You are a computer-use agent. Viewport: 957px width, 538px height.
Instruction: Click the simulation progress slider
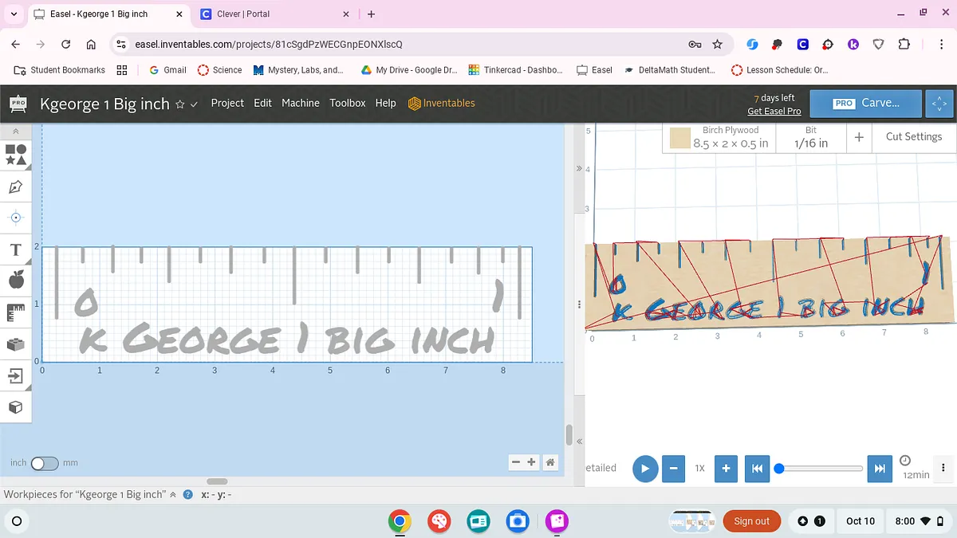[x=821, y=469]
